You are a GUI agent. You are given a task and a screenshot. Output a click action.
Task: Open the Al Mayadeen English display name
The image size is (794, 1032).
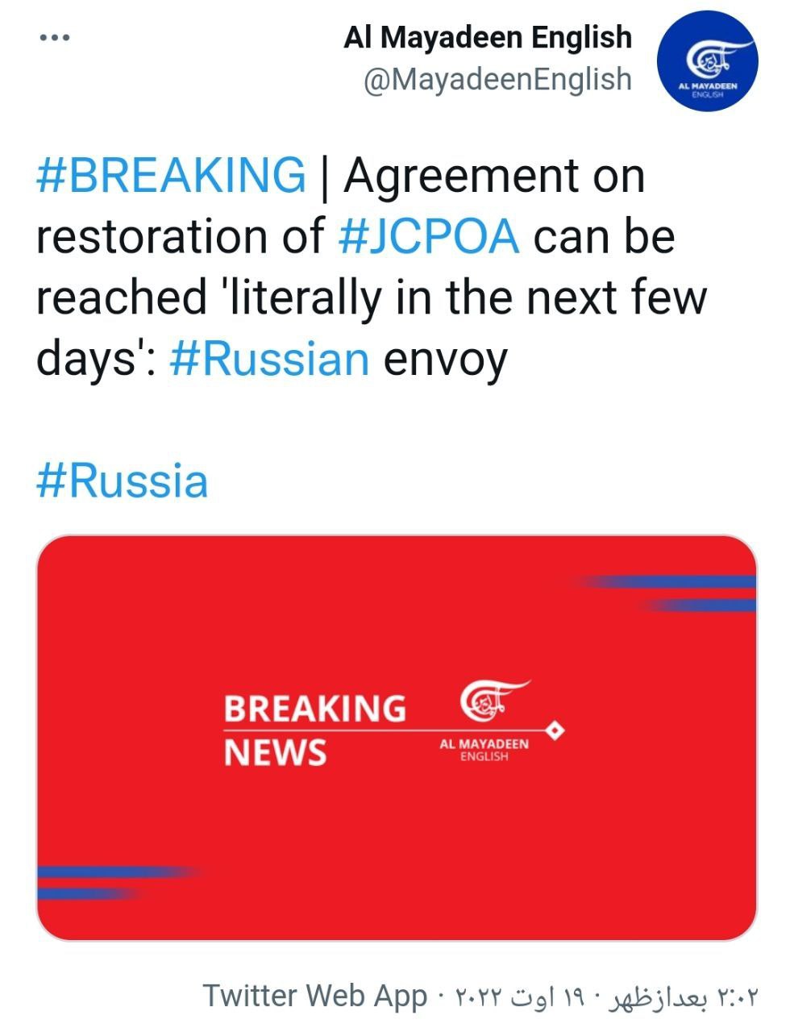(488, 37)
